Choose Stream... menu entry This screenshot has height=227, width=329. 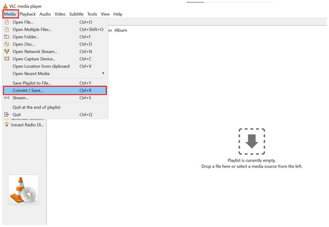click(x=55, y=98)
